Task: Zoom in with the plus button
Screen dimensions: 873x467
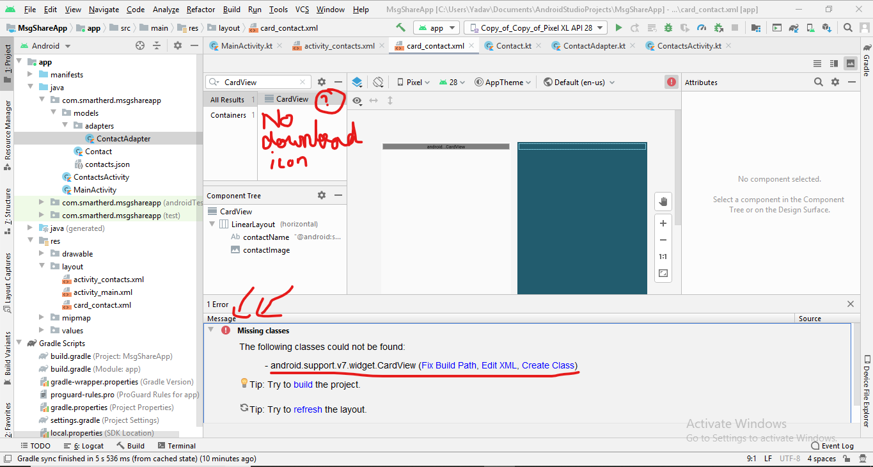Action: pos(663,223)
